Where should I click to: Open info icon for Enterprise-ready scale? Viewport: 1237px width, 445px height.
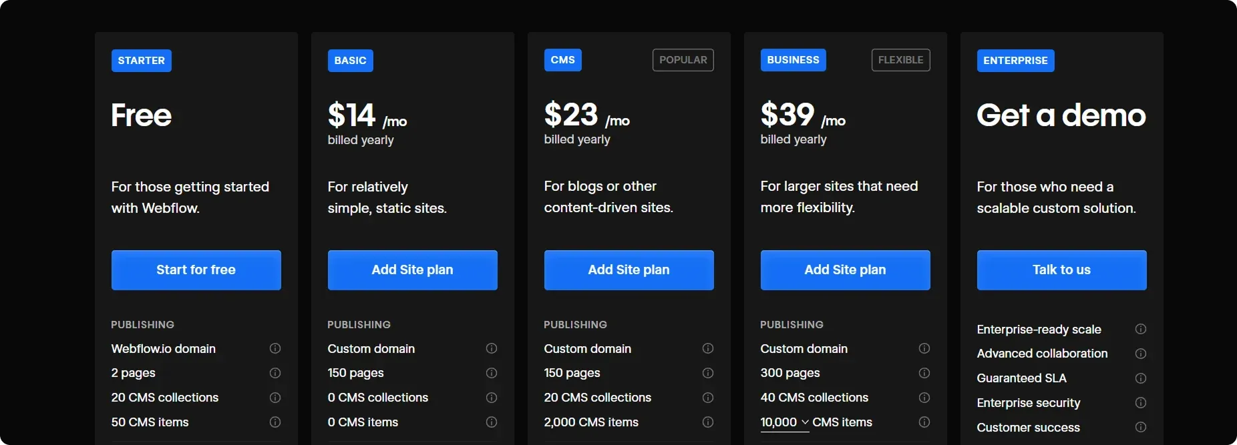click(x=1141, y=329)
